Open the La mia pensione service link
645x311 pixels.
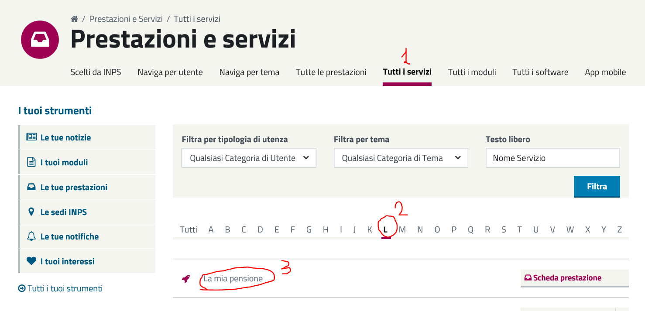233,279
